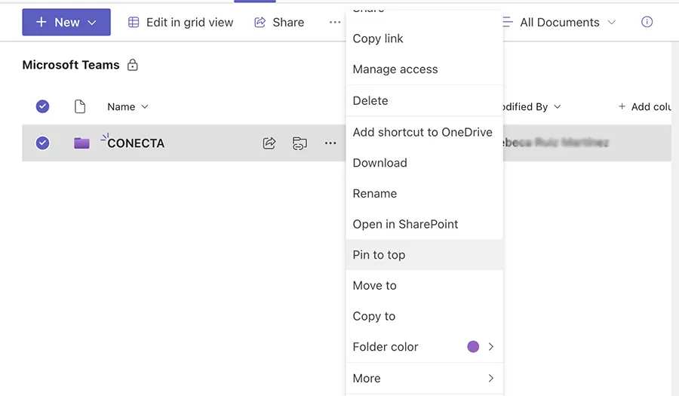Deselect the CONECTA folder checkbox

(x=43, y=143)
